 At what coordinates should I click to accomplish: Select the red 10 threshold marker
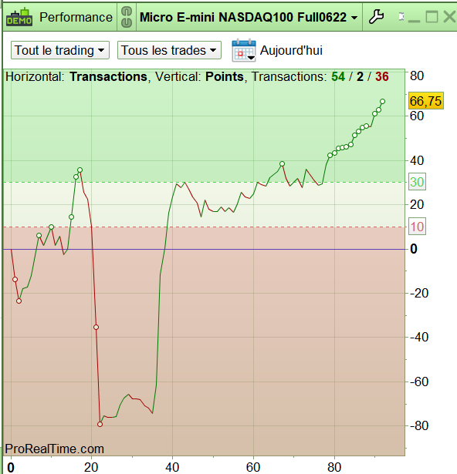click(417, 227)
